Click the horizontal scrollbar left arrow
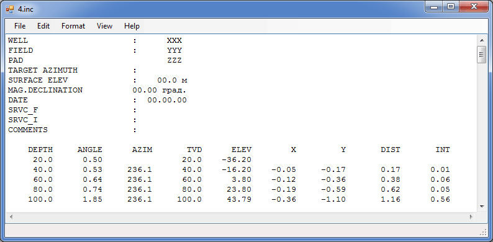The image size is (493, 242). click(11, 217)
